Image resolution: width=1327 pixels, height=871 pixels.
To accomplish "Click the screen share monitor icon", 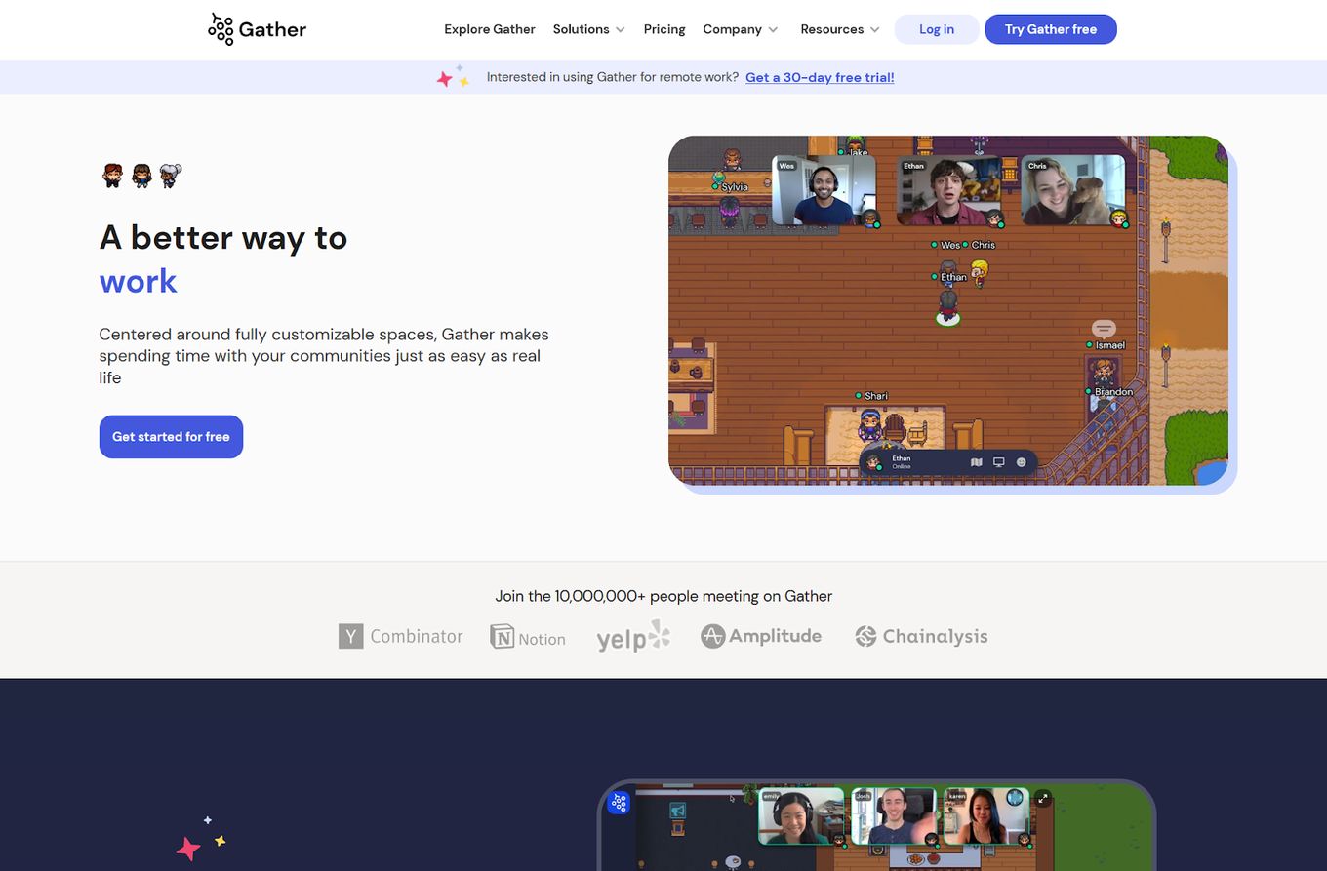I will click(999, 462).
